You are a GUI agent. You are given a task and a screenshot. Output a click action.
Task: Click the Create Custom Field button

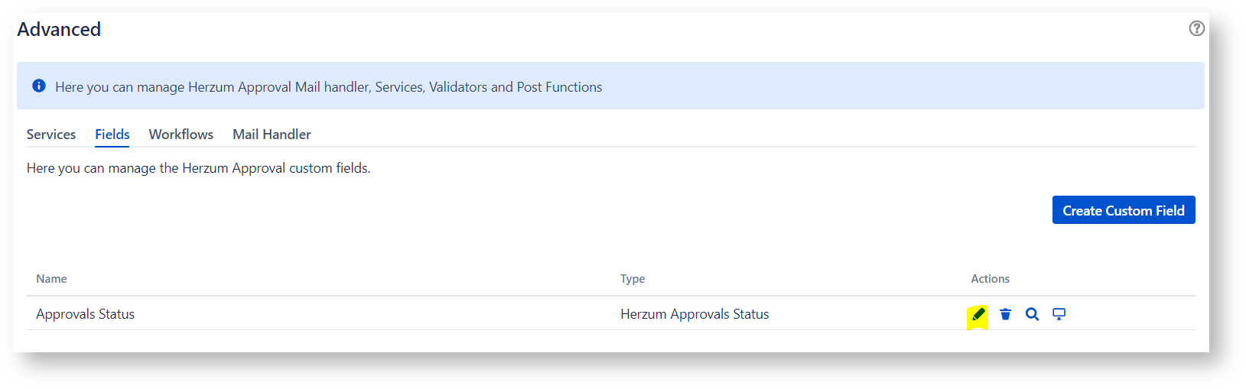pyautogui.click(x=1124, y=210)
